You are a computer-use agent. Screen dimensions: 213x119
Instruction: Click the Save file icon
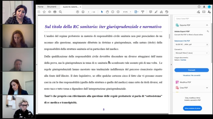(x=39, y=12)
